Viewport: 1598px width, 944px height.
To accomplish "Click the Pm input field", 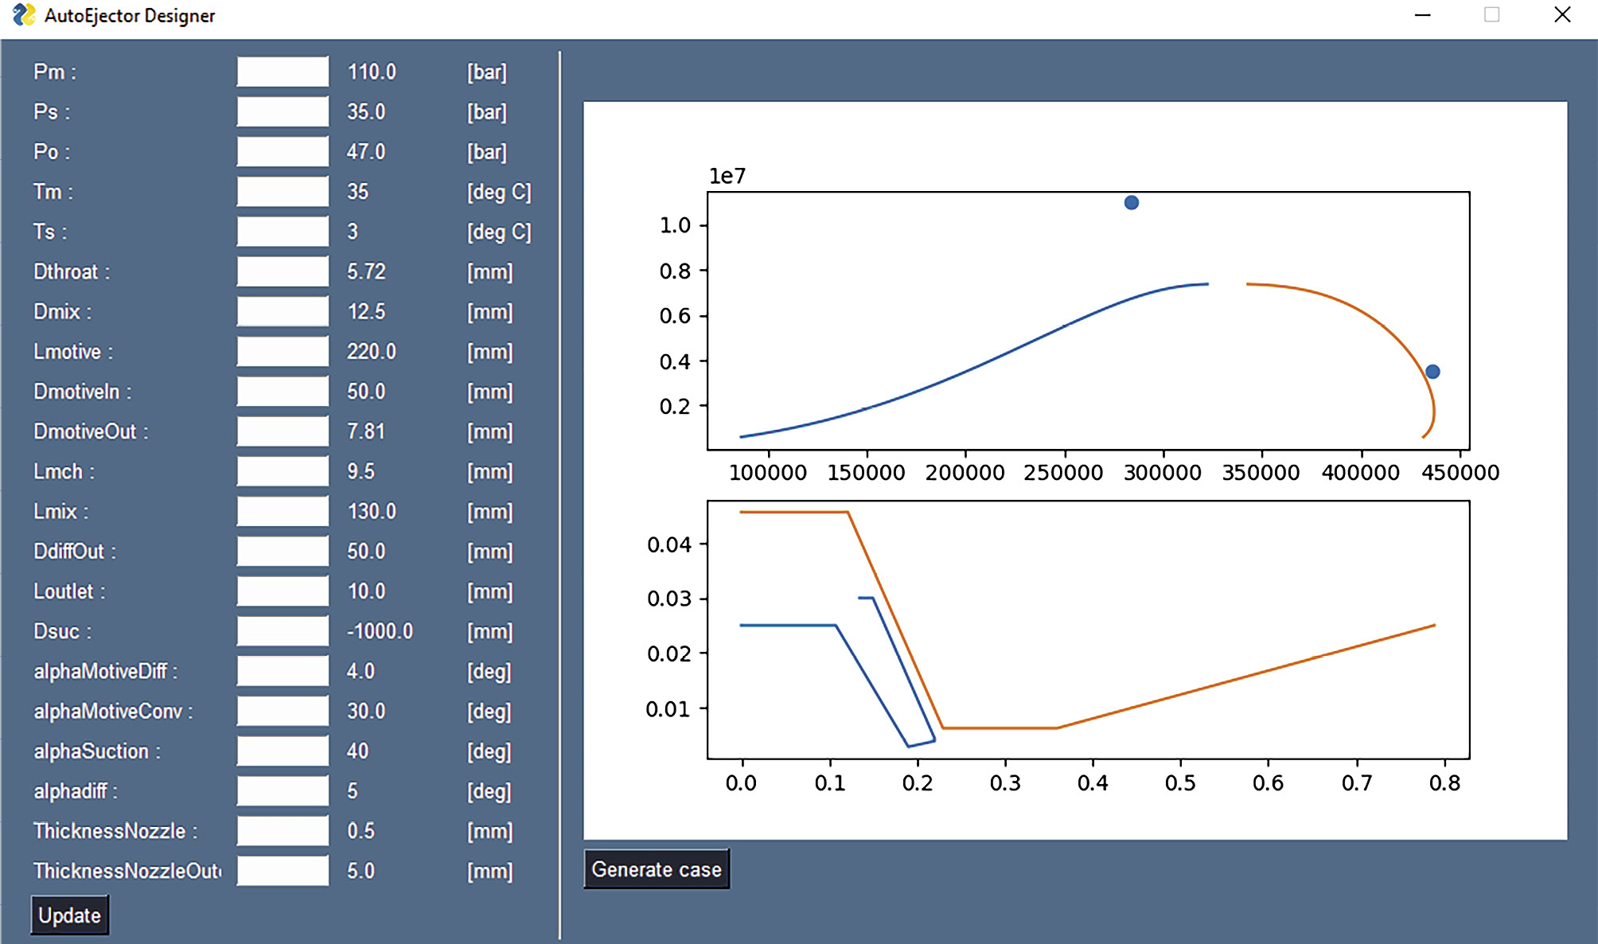I will pyautogui.click(x=283, y=72).
